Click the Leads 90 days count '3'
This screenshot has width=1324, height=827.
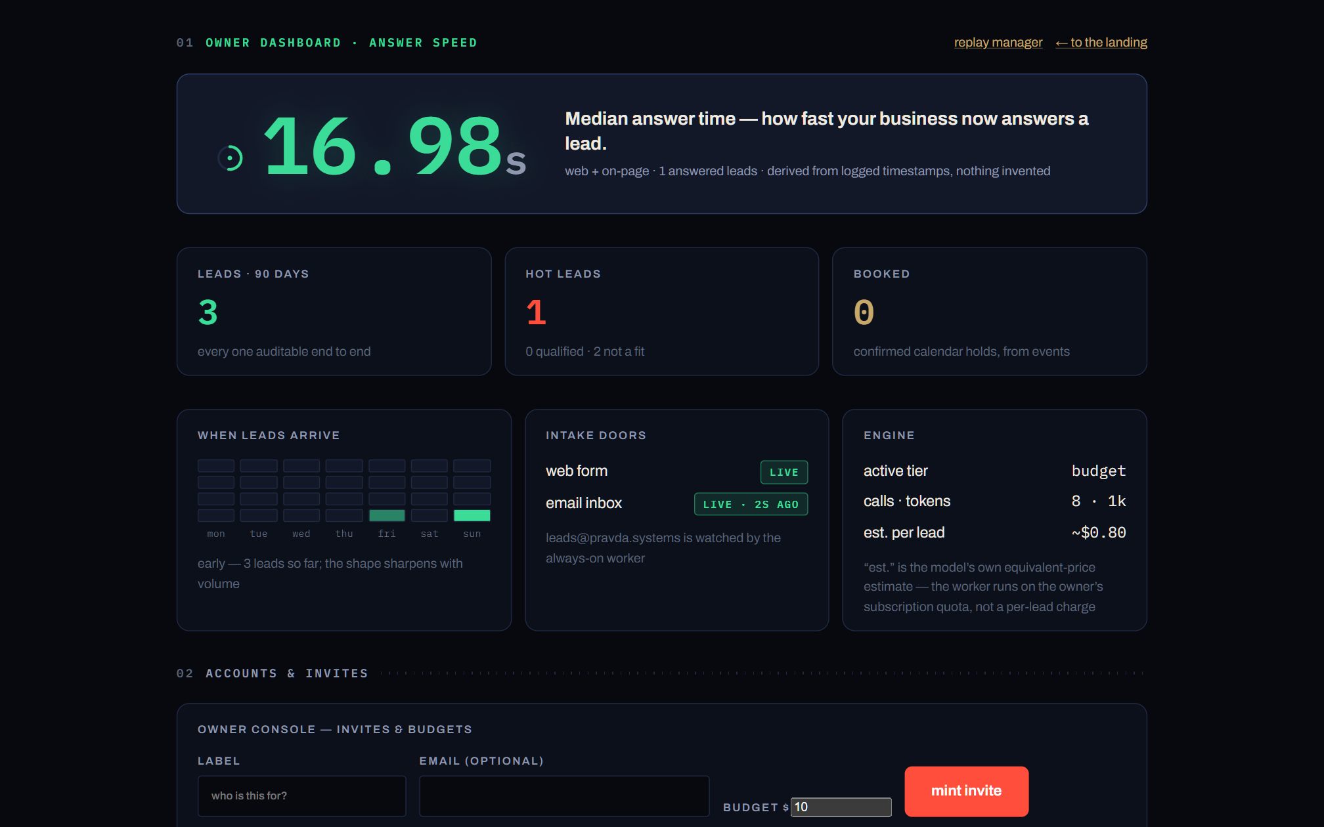click(208, 312)
